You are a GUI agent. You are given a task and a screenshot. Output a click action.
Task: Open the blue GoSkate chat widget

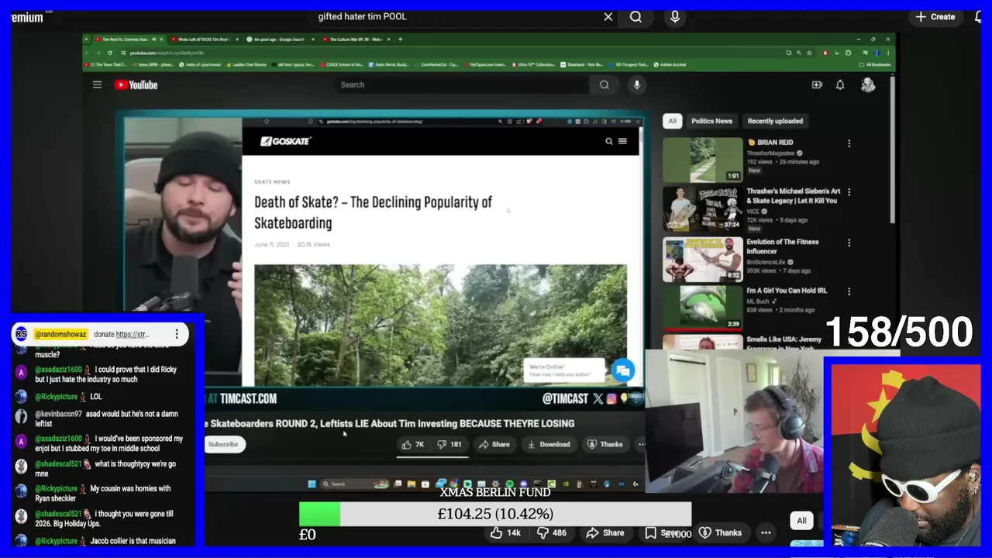pyautogui.click(x=622, y=370)
